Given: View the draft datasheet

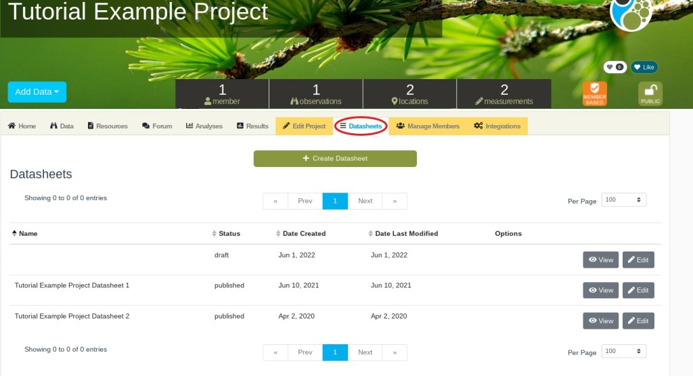Looking at the screenshot, I should click(x=600, y=260).
